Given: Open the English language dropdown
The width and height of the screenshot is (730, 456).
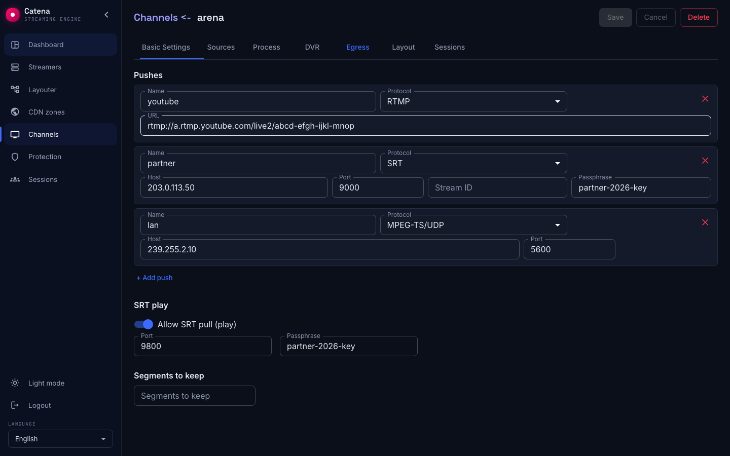Looking at the screenshot, I should click(x=60, y=439).
